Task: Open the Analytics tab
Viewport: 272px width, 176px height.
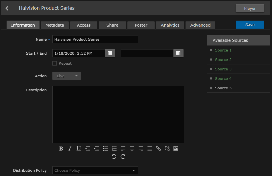Action: [170, 25]
